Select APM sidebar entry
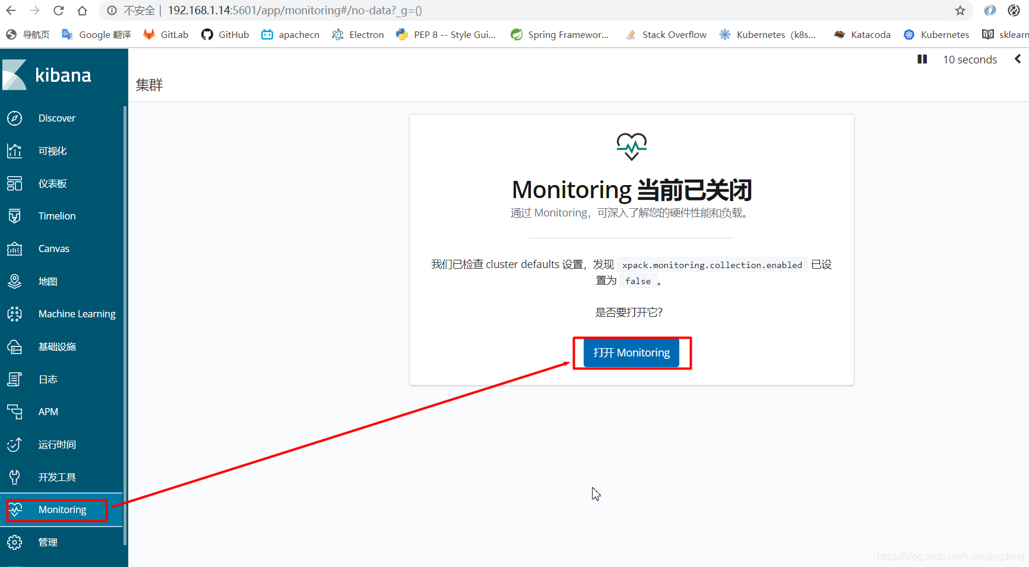 coord(48,412)
